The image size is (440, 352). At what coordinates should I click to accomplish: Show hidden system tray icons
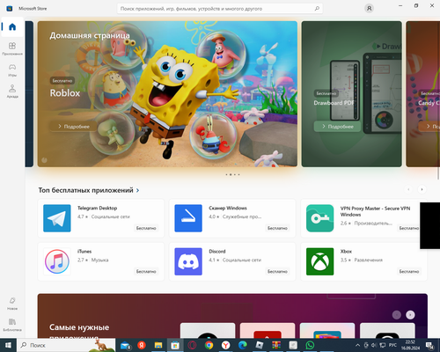(357, 345)
